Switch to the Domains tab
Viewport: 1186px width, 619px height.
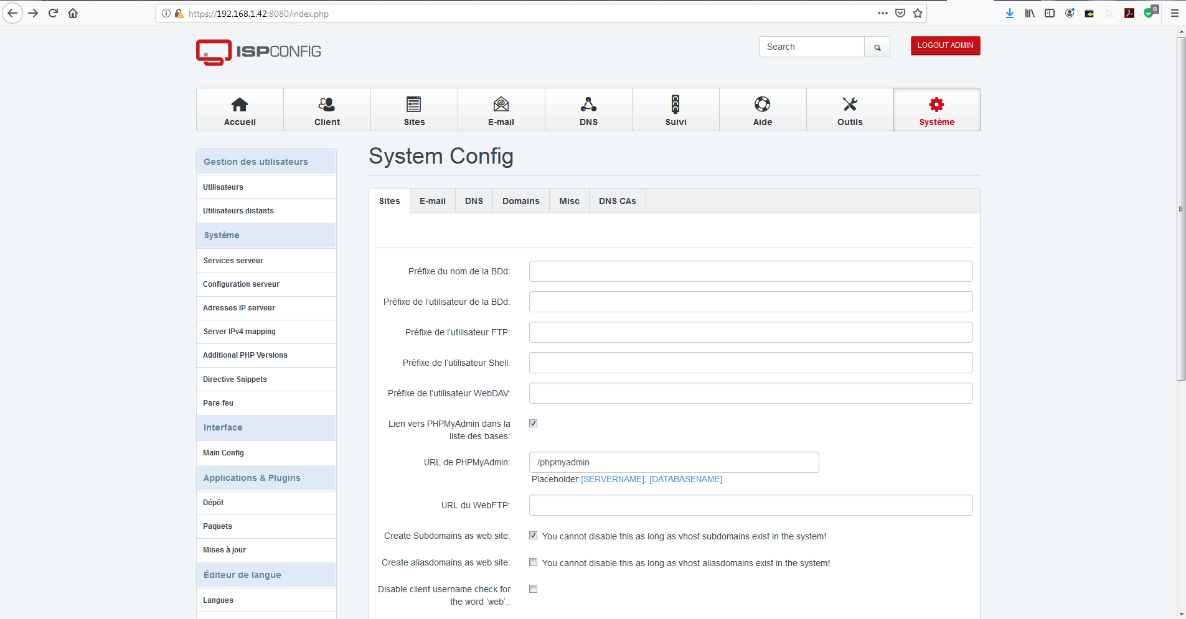521,201
